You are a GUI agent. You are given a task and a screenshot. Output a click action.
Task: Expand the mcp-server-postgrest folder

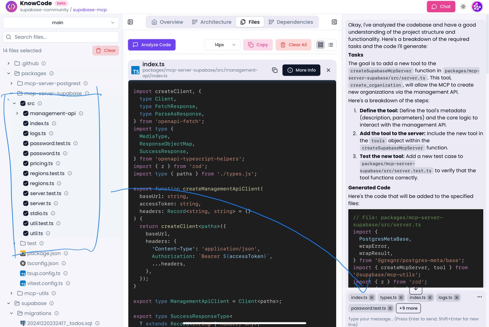click(x=12, y=83)
